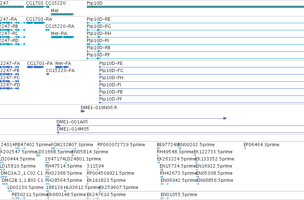This screenshot has width=304, height=200.
Task: Select the Ptp10D gene bar
Action: point(195,7)
